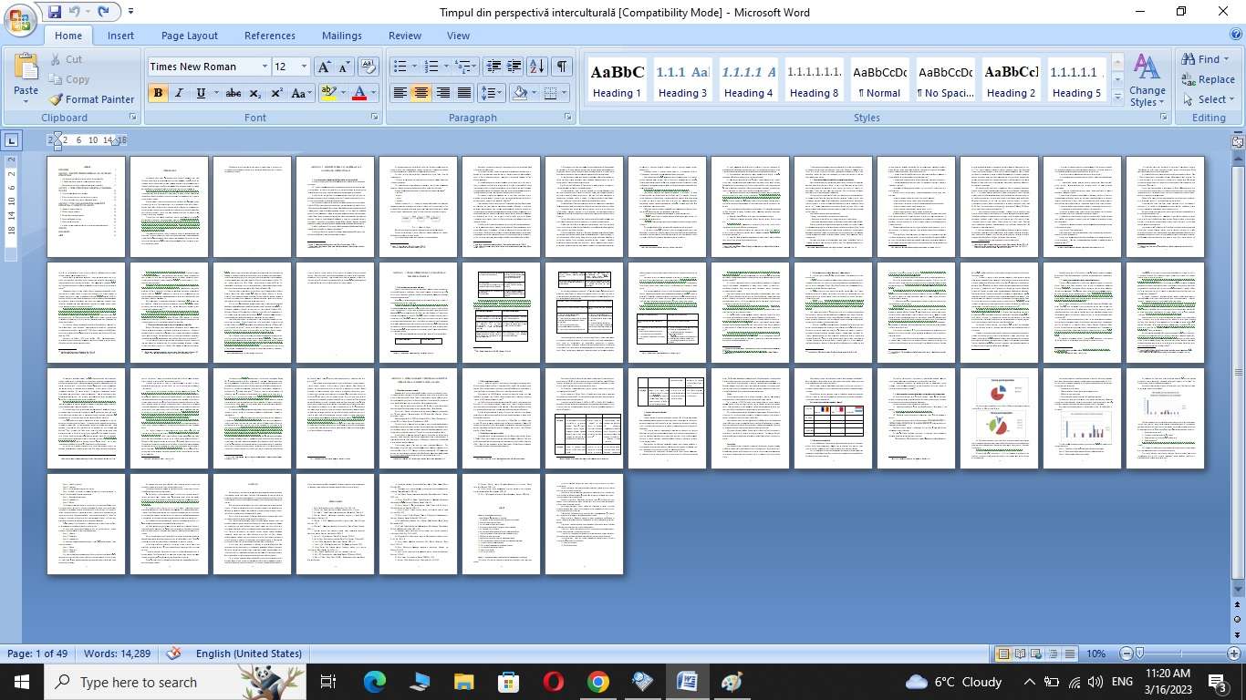The width and height of the screenshot is (1246, 700).
Task: Click the zoom slider handle
Action: point(1139,654)
